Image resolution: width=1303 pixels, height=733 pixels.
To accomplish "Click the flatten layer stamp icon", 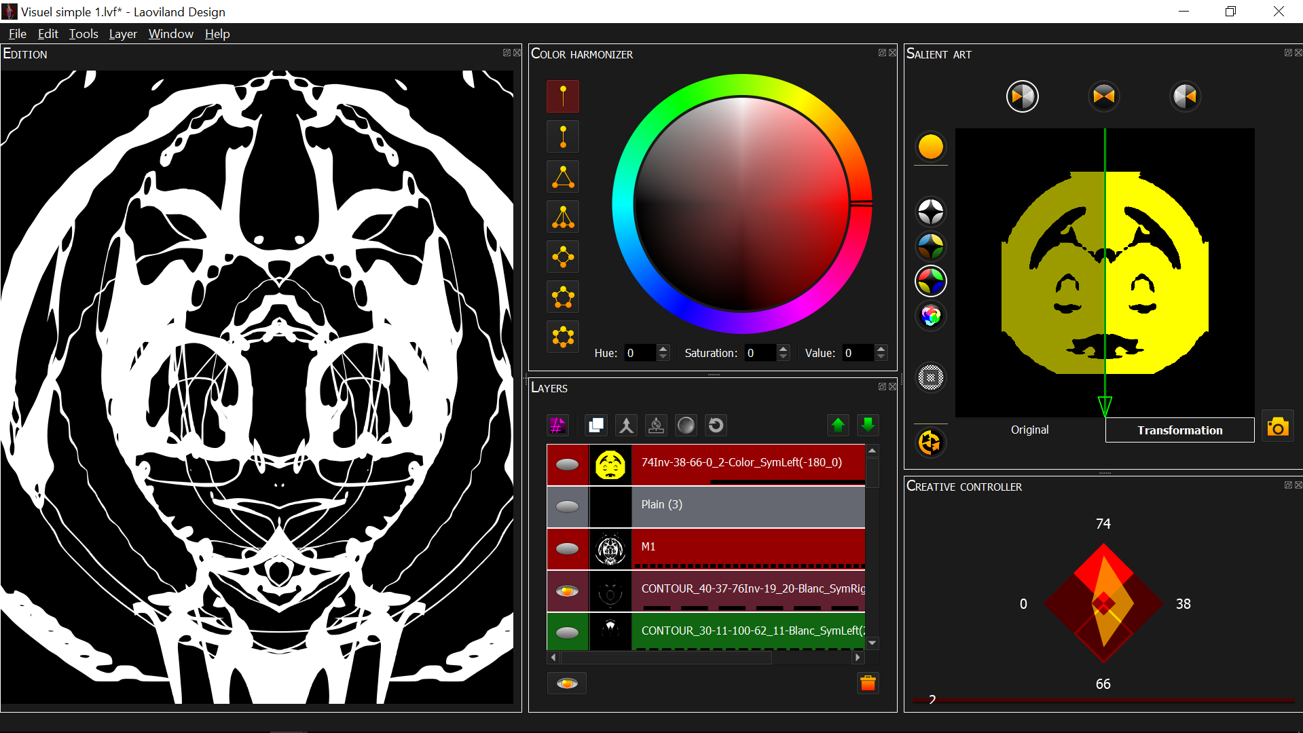I will pos(656,426).
